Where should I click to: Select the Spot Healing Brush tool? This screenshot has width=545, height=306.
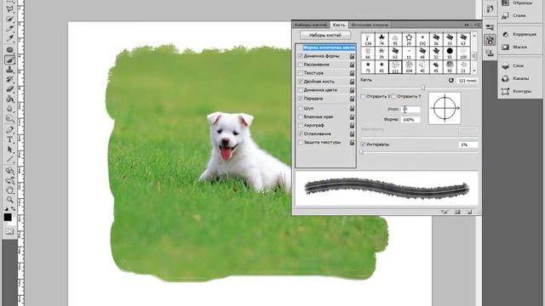pos(9,49)
